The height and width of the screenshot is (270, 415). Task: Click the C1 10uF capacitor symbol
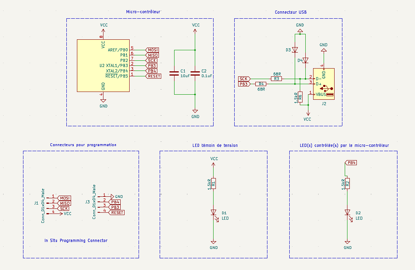(174, 73)
